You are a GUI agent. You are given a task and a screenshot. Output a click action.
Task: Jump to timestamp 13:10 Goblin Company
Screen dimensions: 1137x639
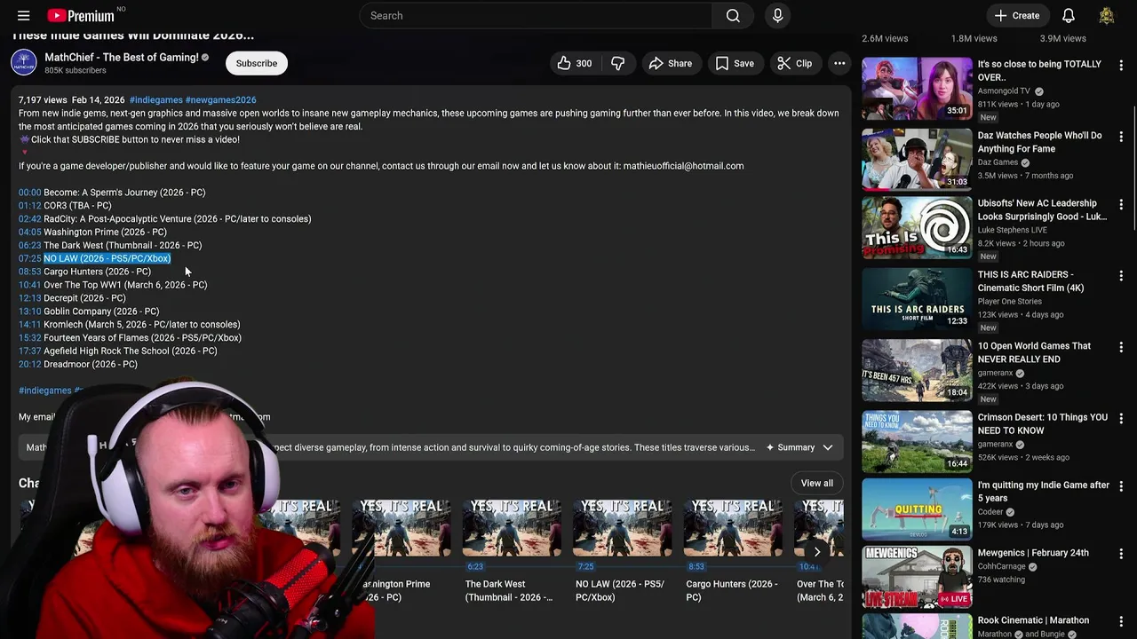[x=29, y=312]
